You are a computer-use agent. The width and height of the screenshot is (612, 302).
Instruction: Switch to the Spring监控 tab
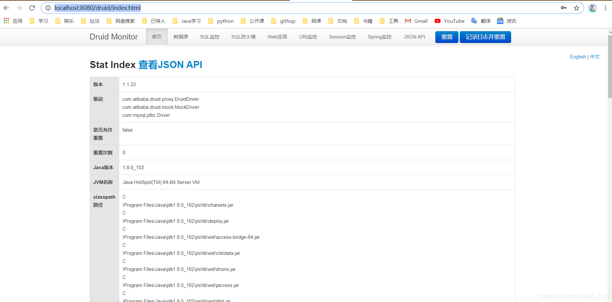[x=380, y=37]
